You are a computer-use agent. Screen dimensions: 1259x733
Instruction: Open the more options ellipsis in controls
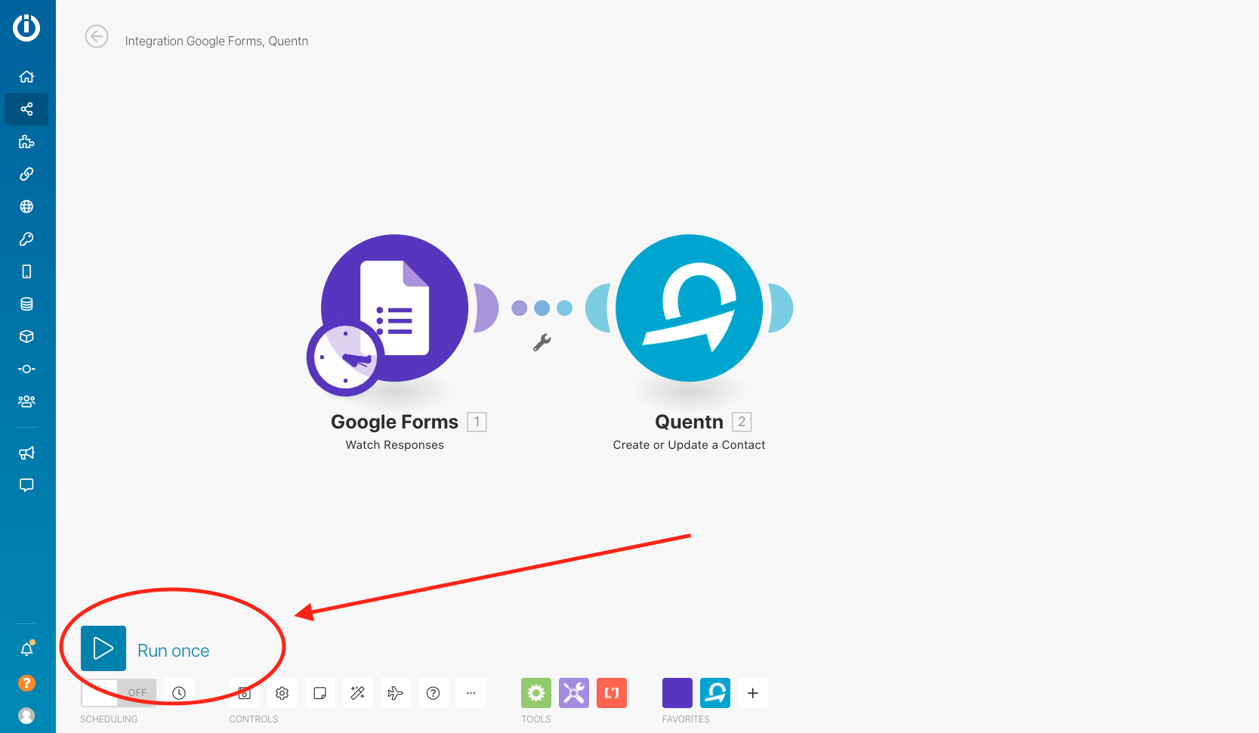[471, 693]
